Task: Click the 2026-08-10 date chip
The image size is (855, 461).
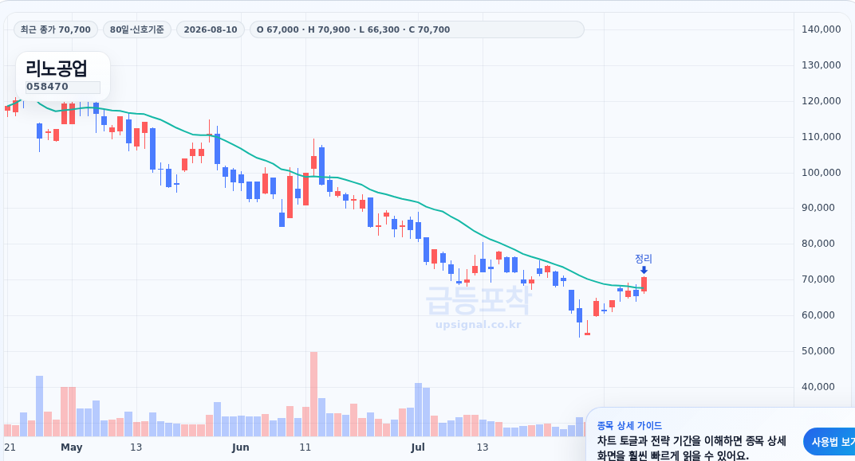Action: click(211, 29)
